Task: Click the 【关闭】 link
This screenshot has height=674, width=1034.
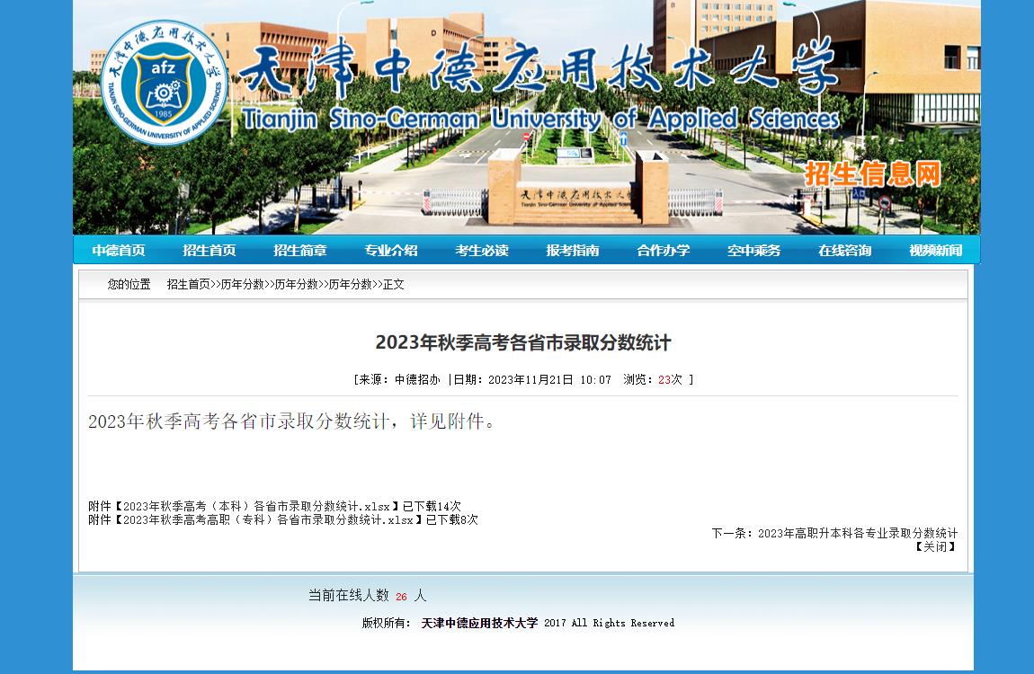Action: pos(934,547)
